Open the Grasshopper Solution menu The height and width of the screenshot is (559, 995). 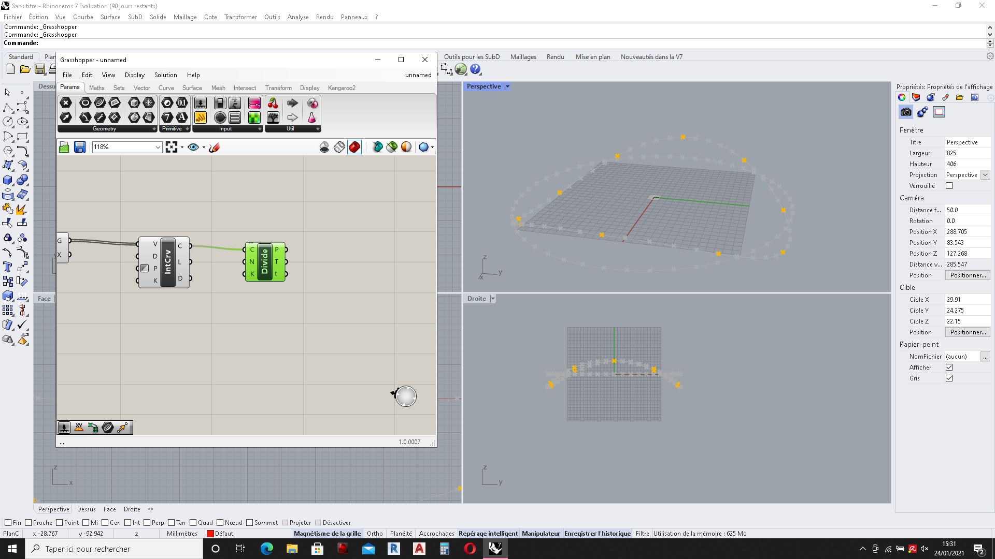click(165, 75)
